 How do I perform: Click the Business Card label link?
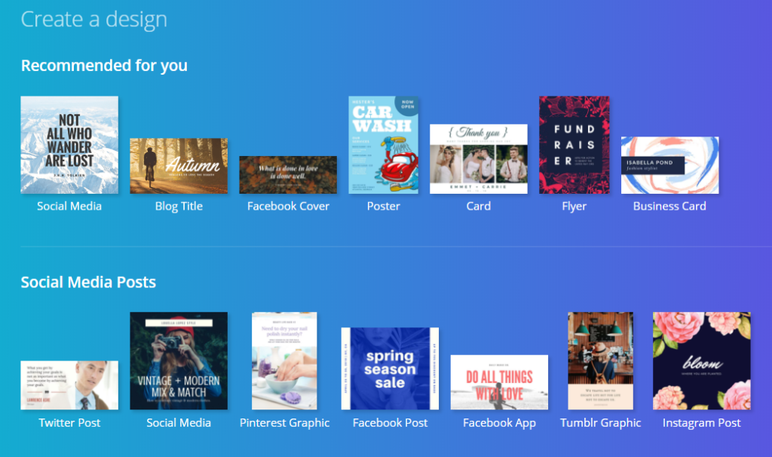669,205
